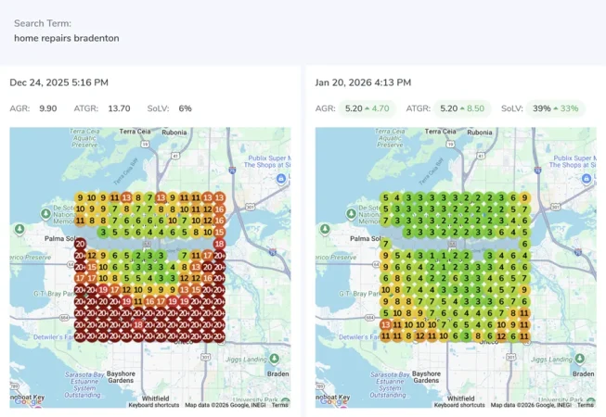Screen dimensions: 606x417
Task: Open Keyboard shortcuts on the left map
Action: click(153, 405)
